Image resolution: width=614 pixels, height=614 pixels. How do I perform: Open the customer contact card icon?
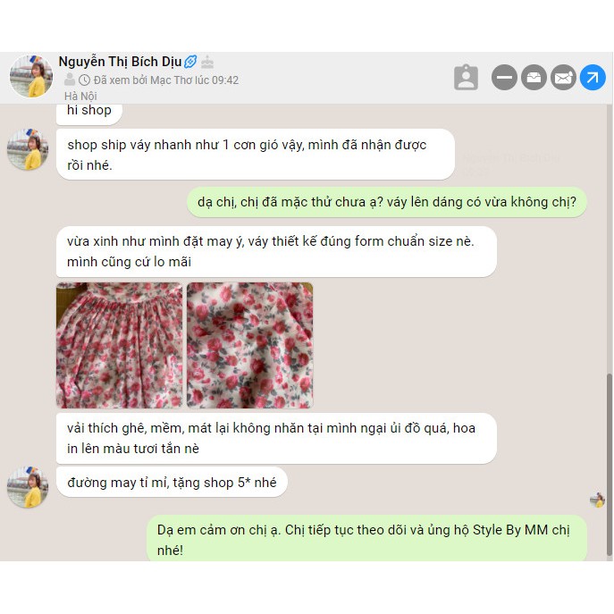(x=466, y=77)
